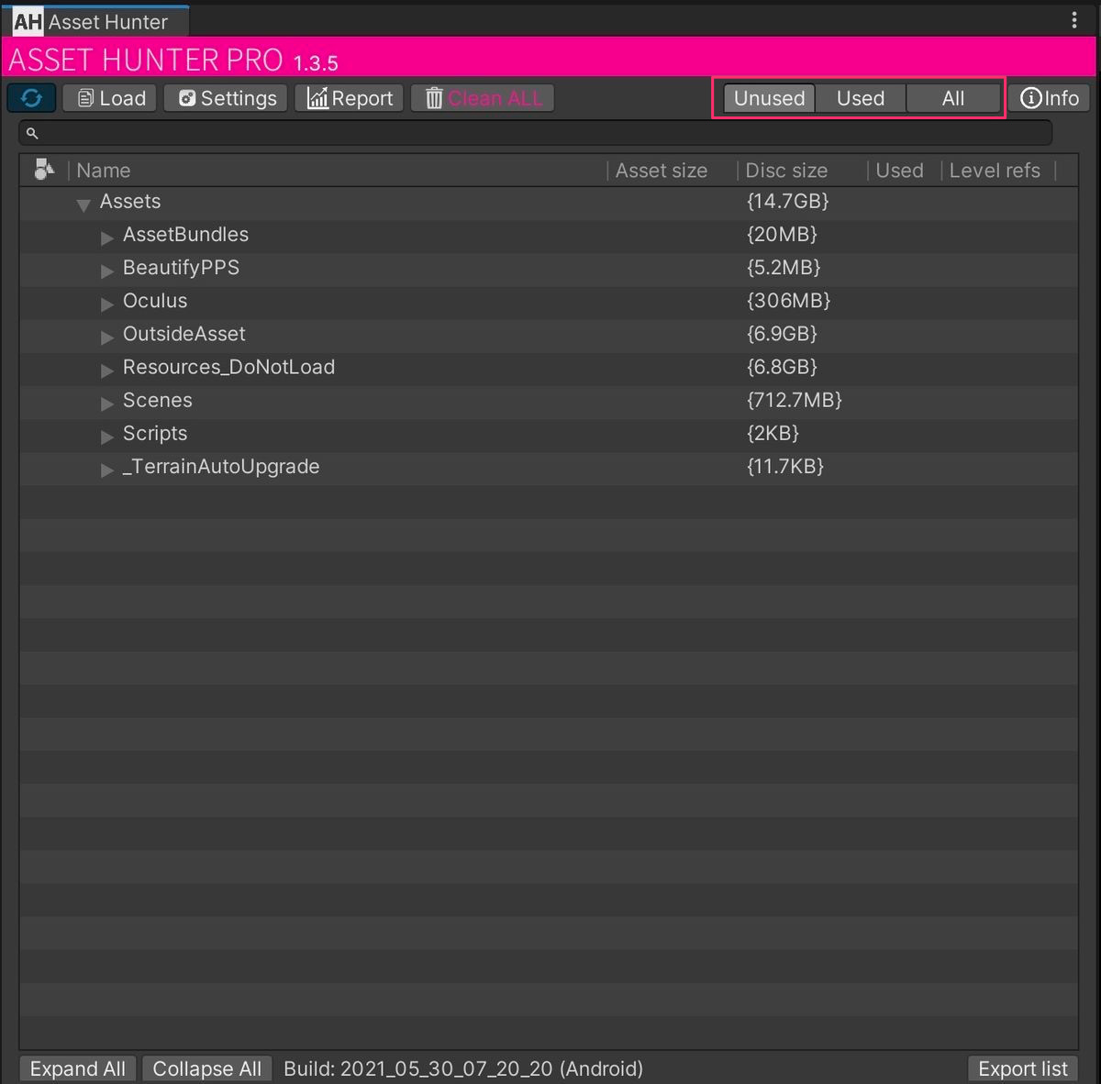The height and width of the screenshot is (1084, 1101).
Task: Select the Resources_DoNotLoad row name
Action: [x=228, y=367]
